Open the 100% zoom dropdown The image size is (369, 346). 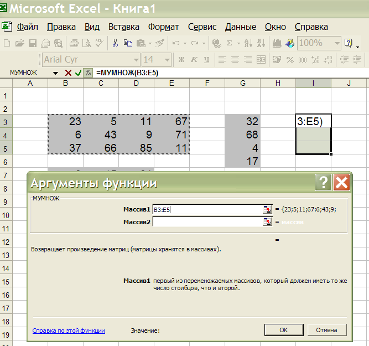[337, 43]
